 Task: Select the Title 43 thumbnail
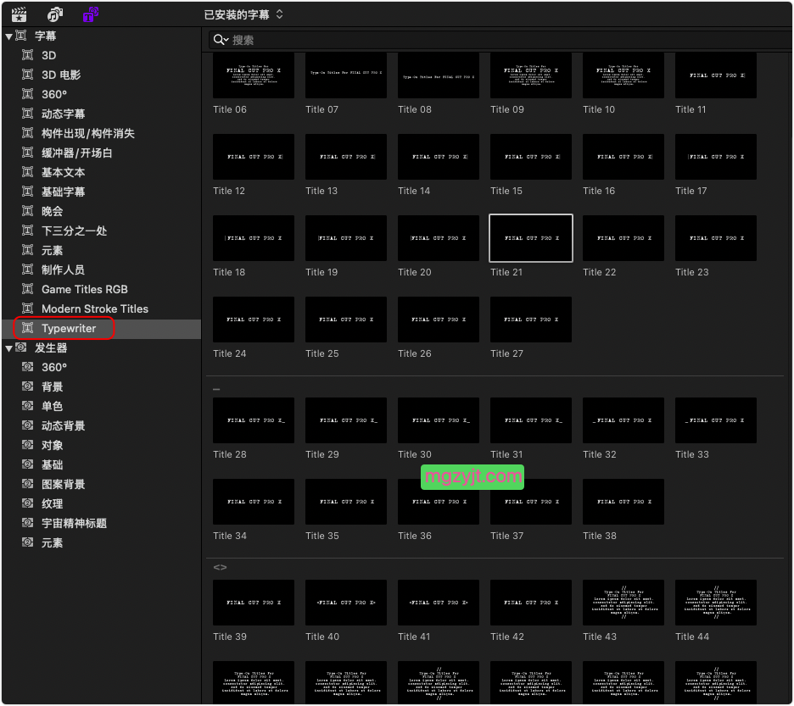tap(623, 603)
